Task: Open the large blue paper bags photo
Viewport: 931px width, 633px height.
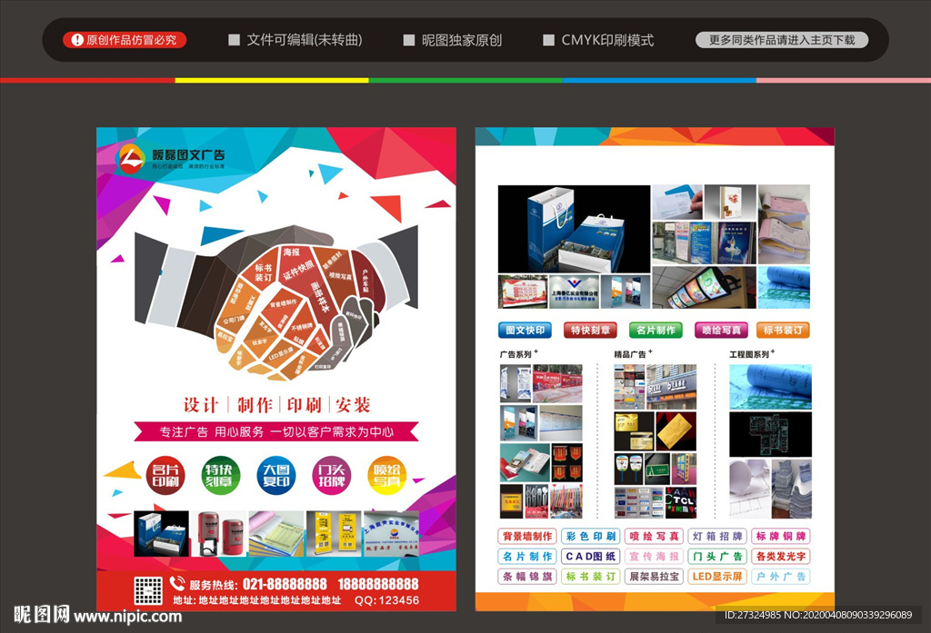Action: [575, 229]
